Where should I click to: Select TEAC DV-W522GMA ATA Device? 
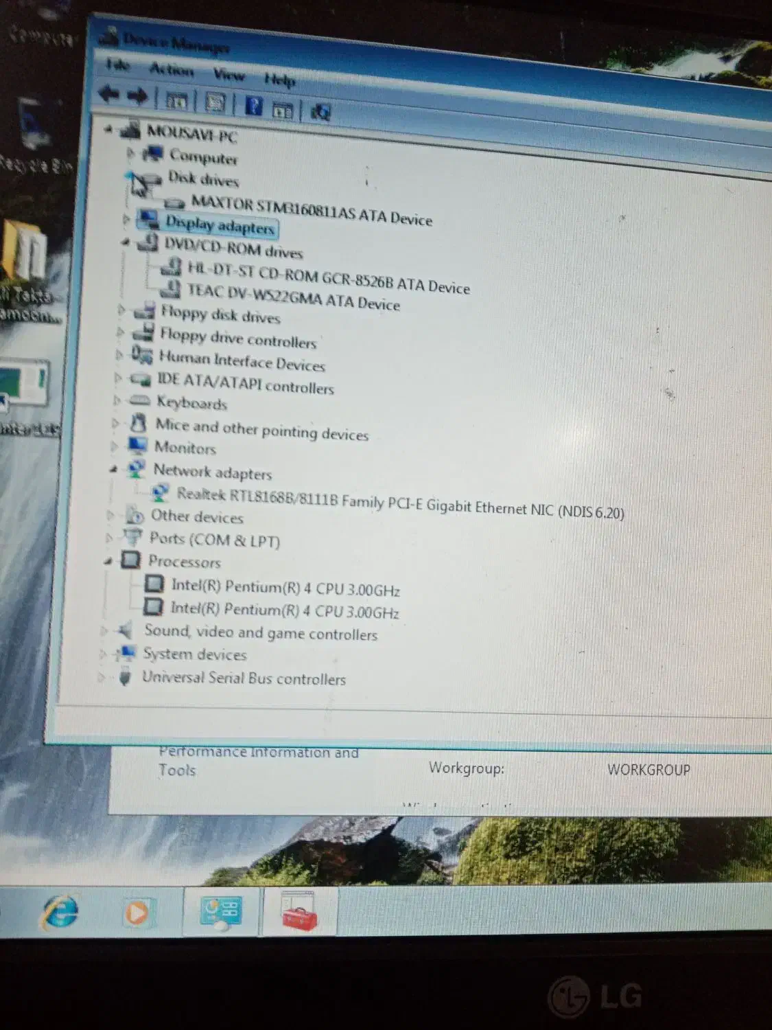tap(294, 296)
